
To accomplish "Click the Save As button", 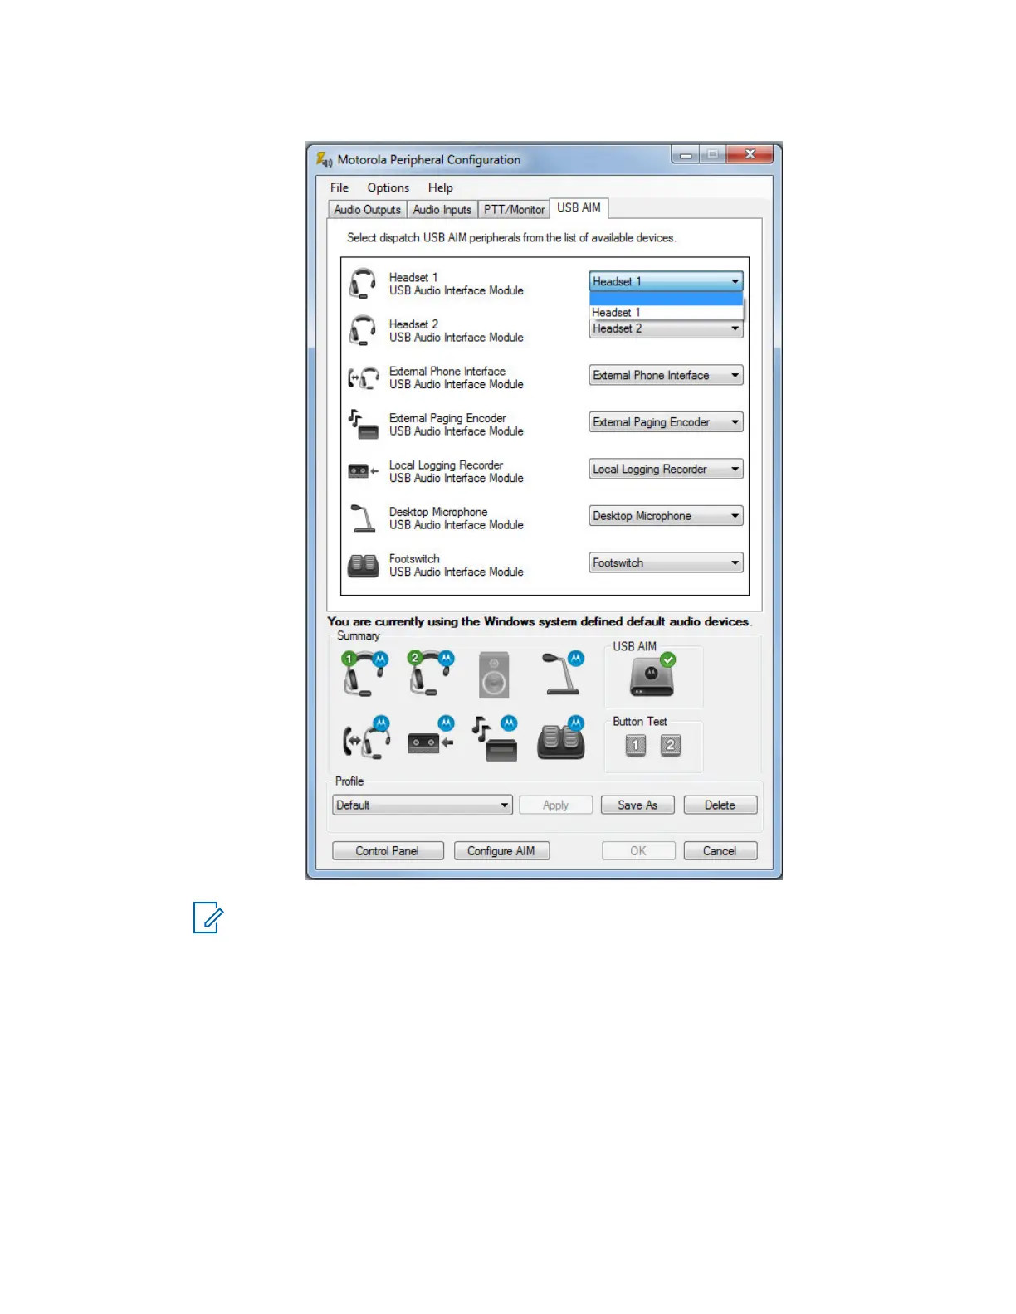I will tap(637, 805).
